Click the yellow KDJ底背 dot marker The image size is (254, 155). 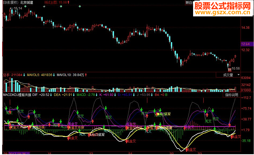[158, 114]
